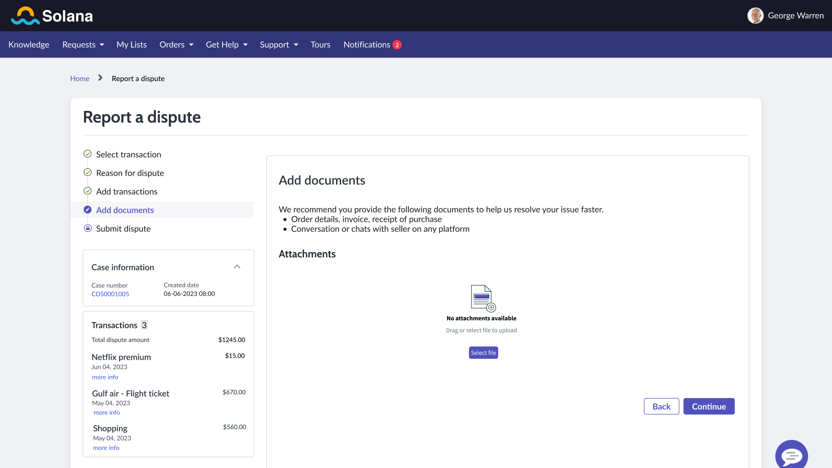Open case CDS0001005 details

point(110,294)
